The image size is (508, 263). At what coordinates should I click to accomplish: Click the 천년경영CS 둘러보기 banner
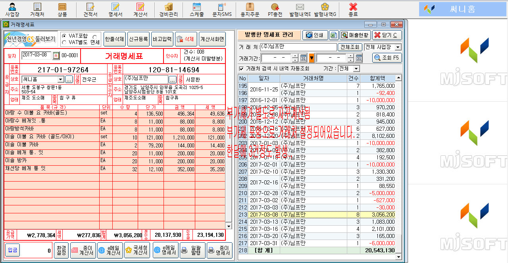[x=30, y=39]
